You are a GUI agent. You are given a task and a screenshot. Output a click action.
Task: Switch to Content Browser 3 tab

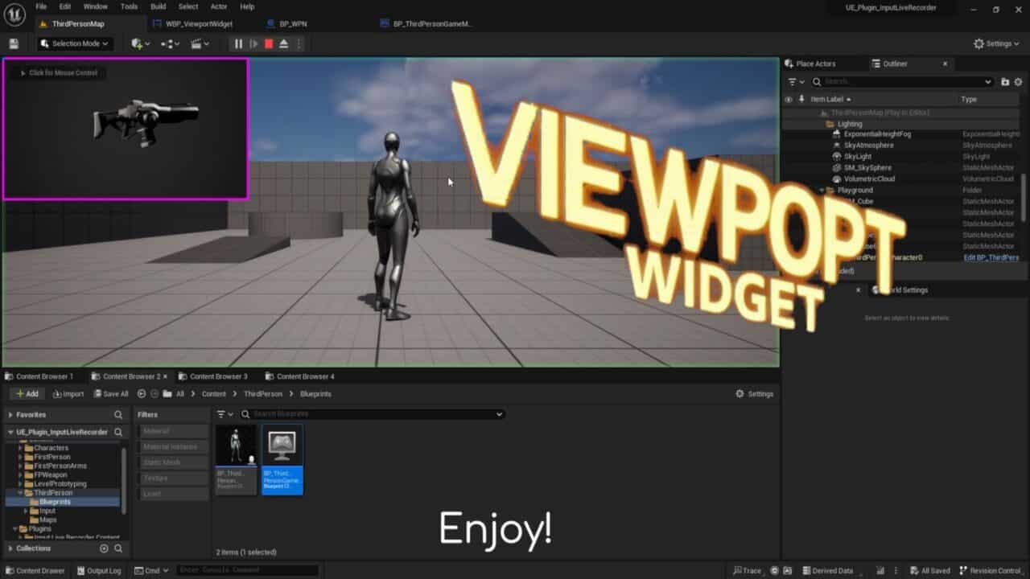[x=218, y=376]
